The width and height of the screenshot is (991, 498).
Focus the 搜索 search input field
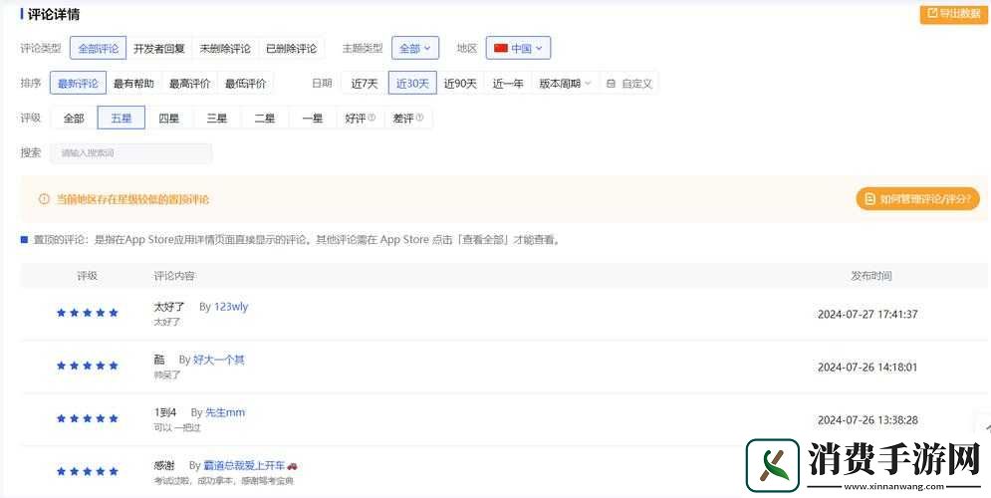pos(131,153)
